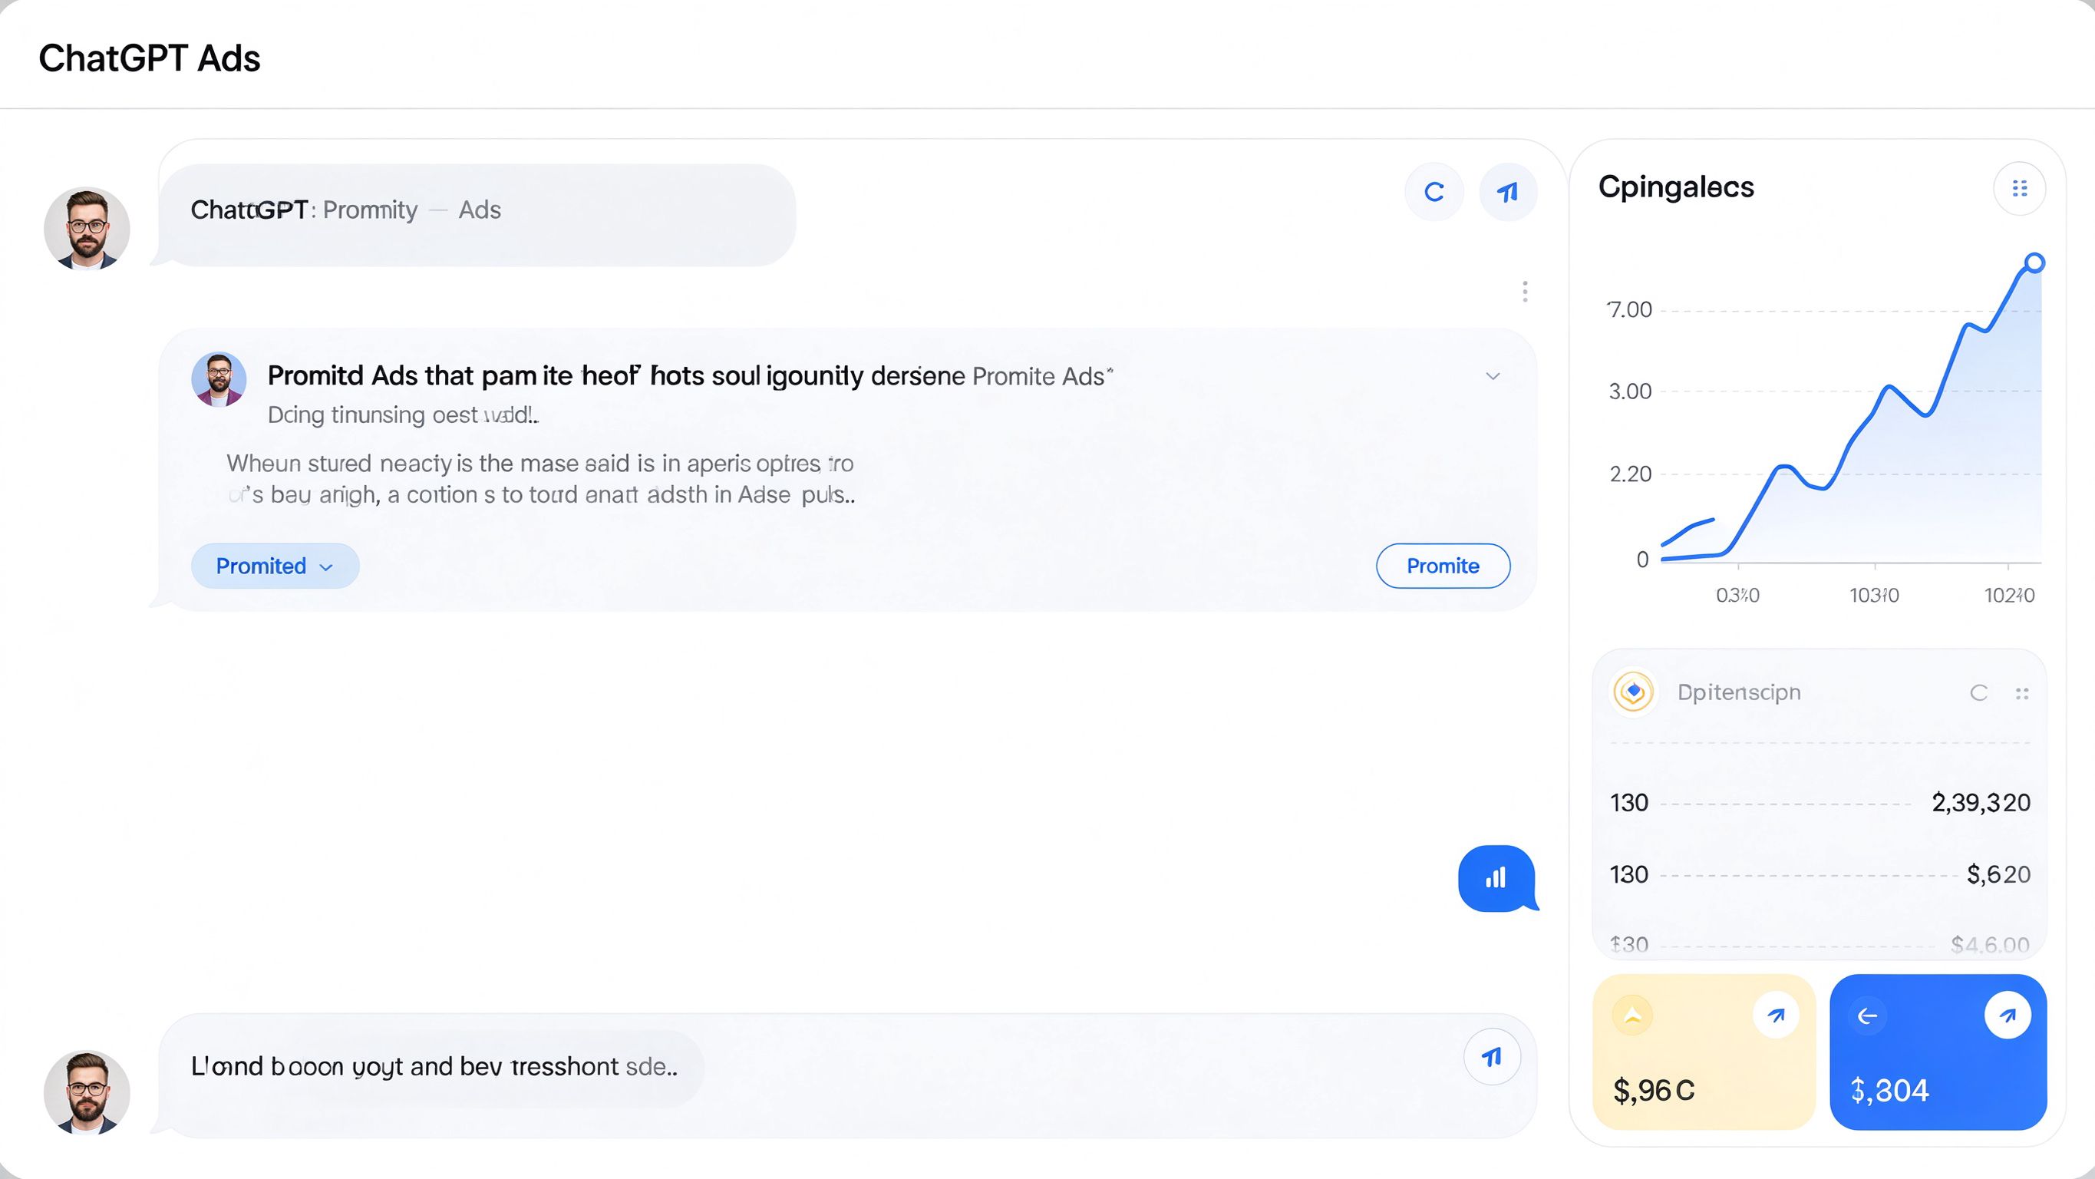Click the highlighted endpoint on the line chart

[x=2034, y=263]
